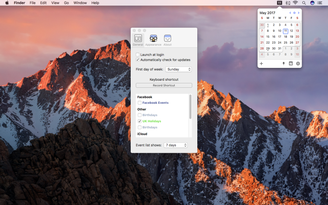Viewport: 328px width, 205px height.
Task: Select May 11 in the calendar
Action: (285, 31)
